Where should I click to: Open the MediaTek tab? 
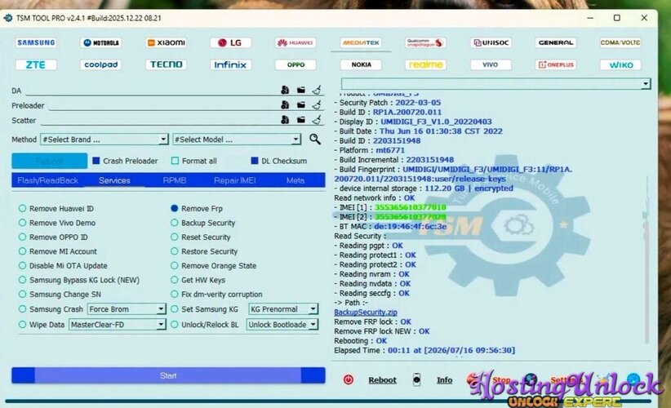point(361,42)
